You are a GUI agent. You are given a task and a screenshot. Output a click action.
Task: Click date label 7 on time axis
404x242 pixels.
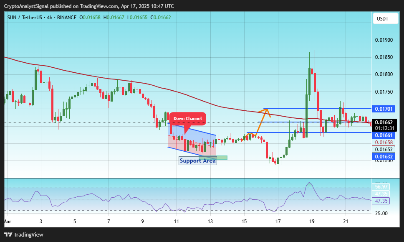tap(109, 222)
